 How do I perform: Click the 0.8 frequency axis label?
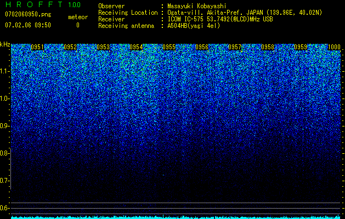pyautogui.click(x=4, y=153)
